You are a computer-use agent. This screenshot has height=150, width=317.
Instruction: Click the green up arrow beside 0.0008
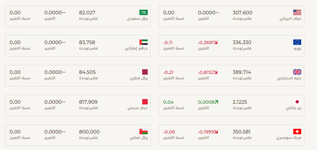[x=216, y=102]
